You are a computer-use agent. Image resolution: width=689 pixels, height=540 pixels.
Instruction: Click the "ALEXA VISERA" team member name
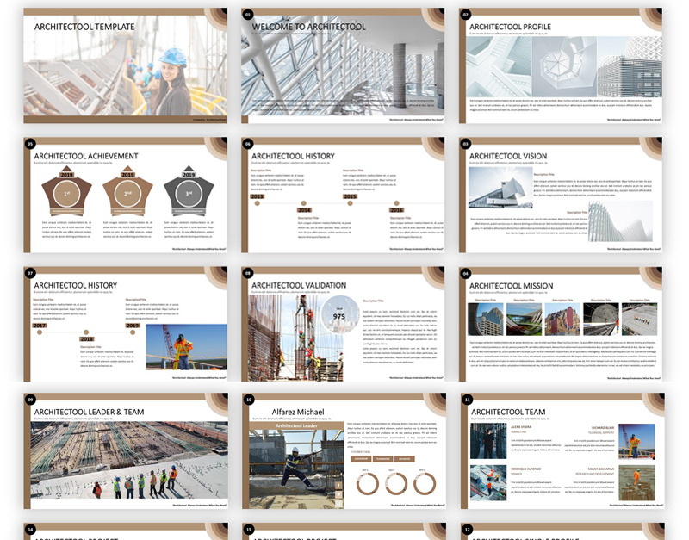[x=521, y=426]
